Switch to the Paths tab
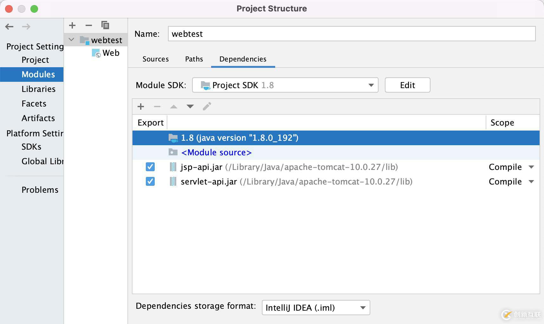This screenshot has width=544, height=324. point(194,59)
